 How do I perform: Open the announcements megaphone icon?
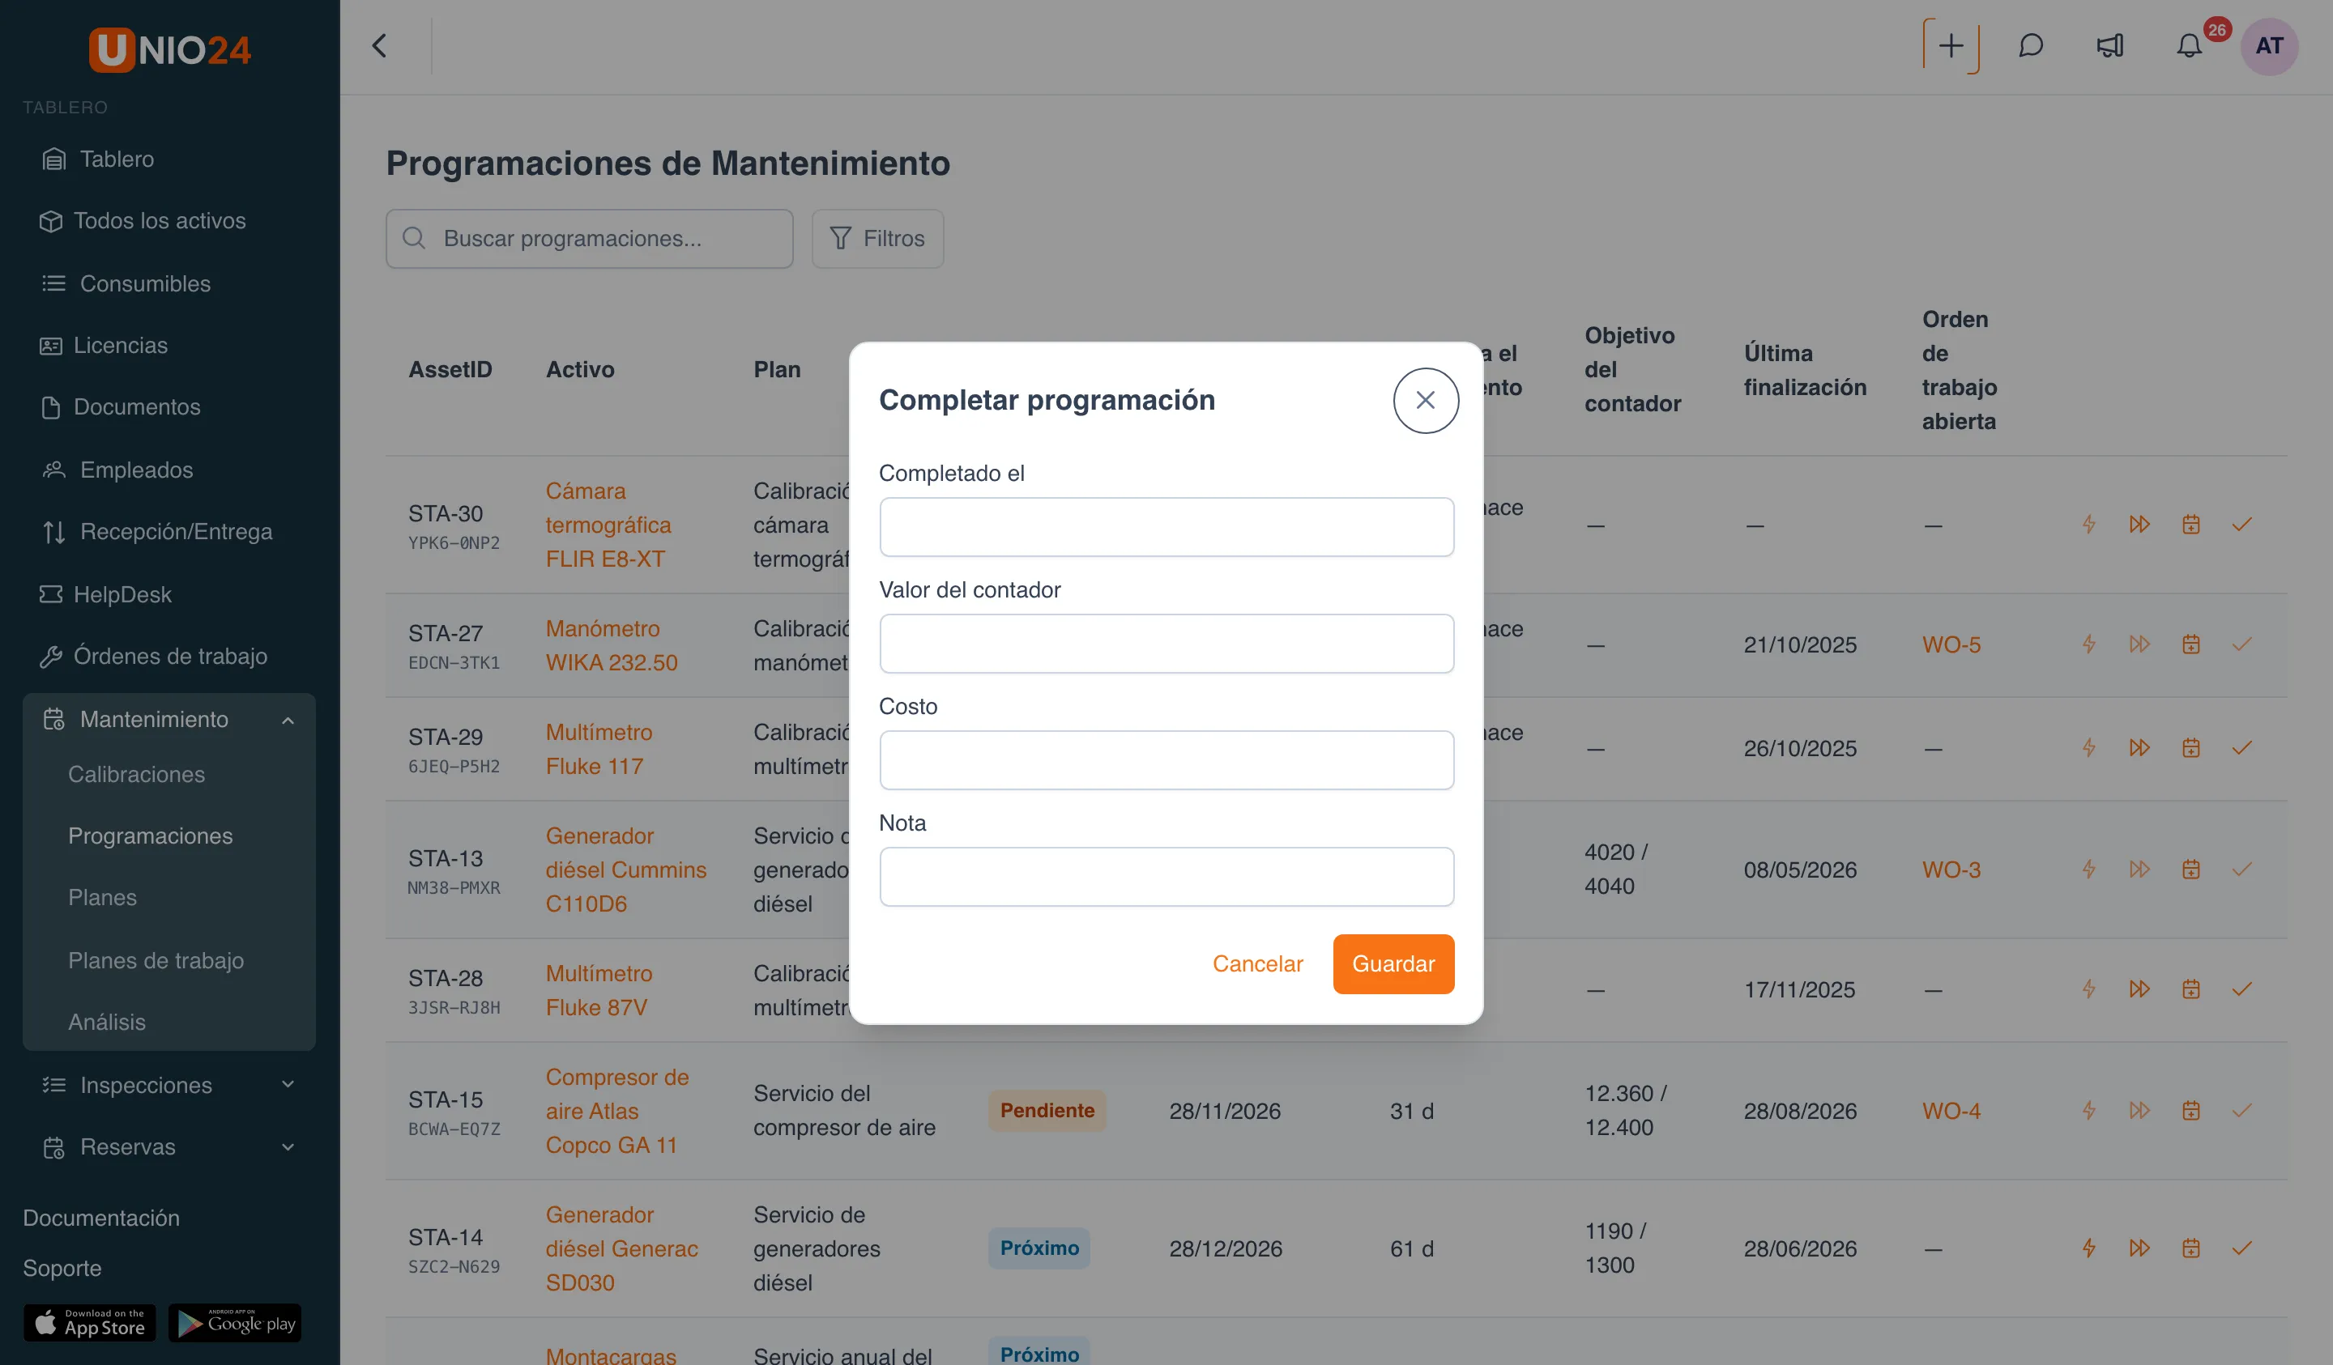[2110, 46]
